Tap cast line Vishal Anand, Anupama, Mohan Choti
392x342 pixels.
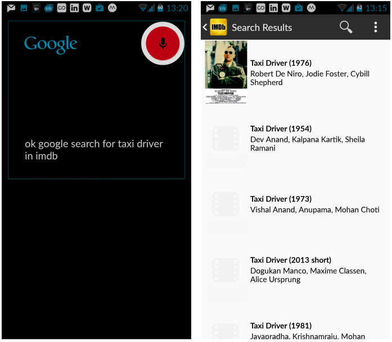pyautogui.click(x=315, y=210)
